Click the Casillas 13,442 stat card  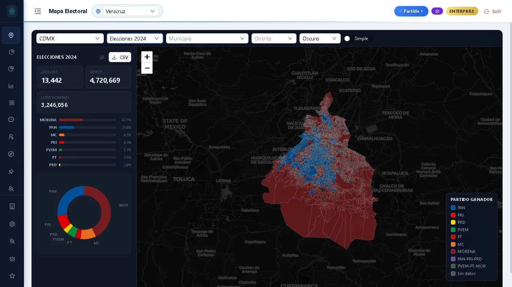click(60, 77)
